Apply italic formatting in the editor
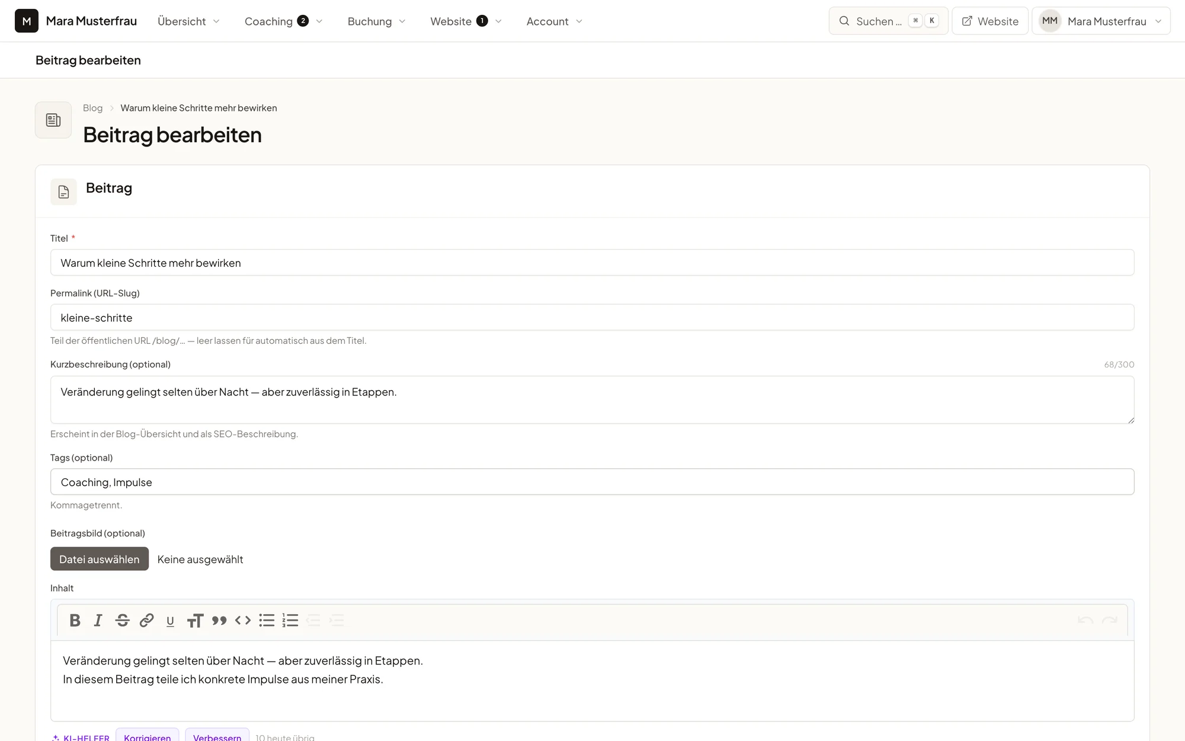Viewport: 1185px width, 741px height. tap(98, 620)
